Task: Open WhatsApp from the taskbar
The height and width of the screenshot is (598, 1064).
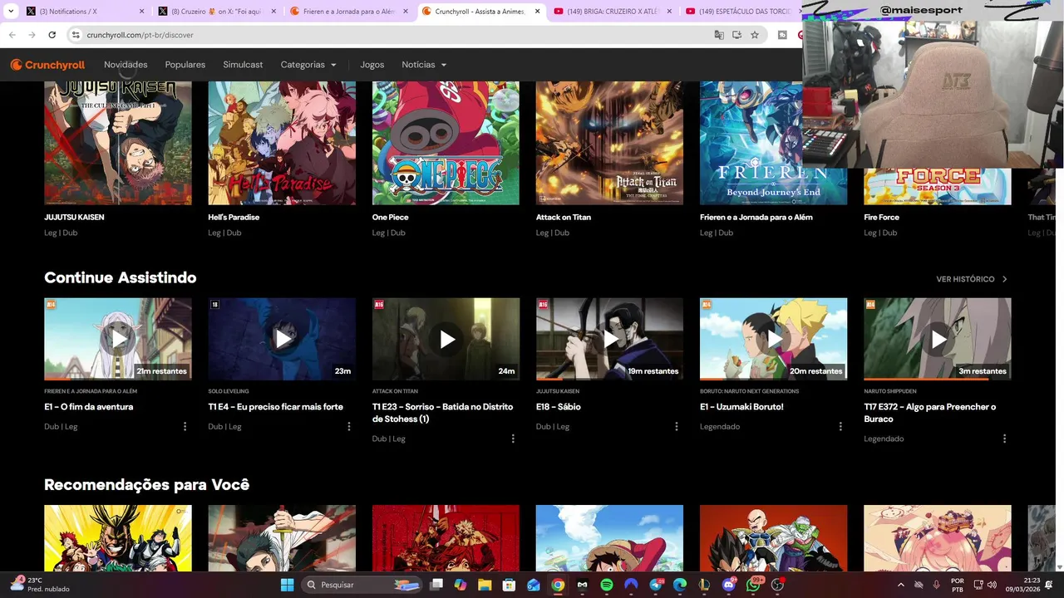Action: (x=753, y=585)
